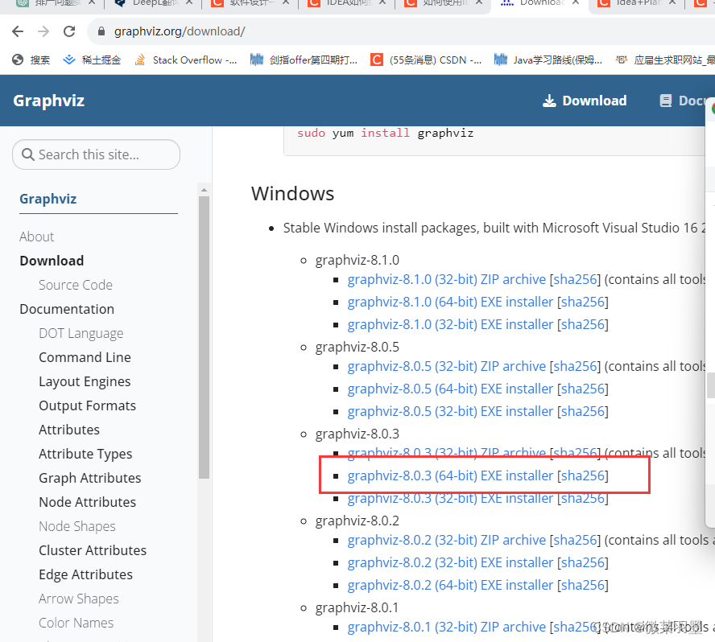This screenshot has height=642, width=715.
Task: Open the 搜索 bookmark
Action: (31, 60)
